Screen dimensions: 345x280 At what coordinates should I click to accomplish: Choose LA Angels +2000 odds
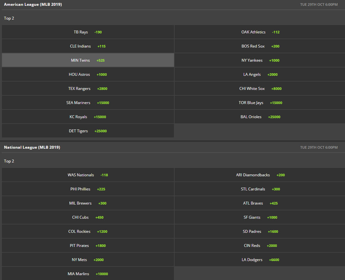click(260, 74)
